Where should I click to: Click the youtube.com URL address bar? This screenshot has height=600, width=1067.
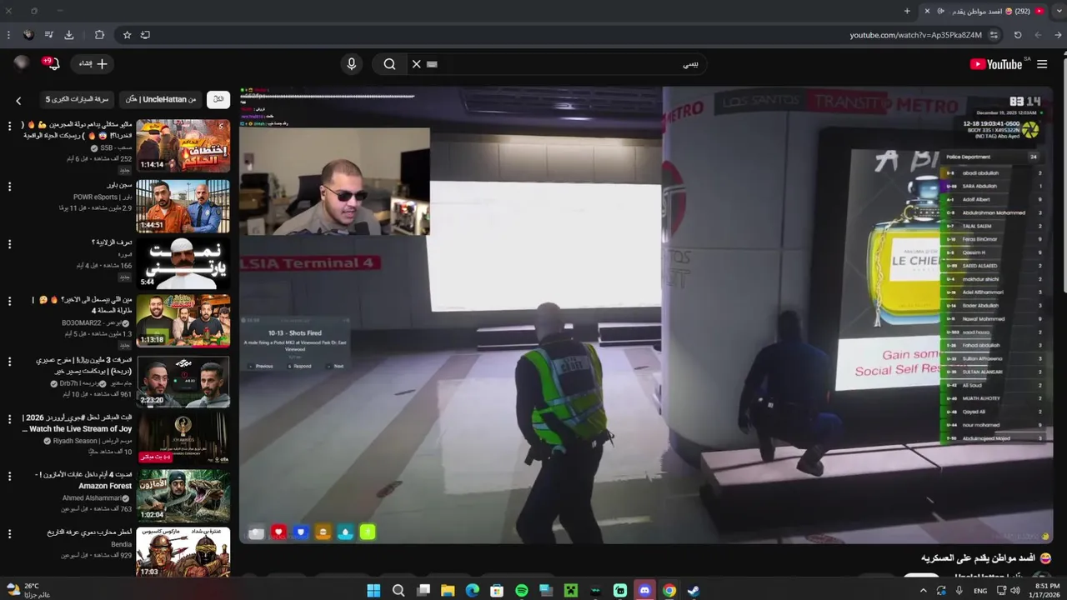[915, 35]
